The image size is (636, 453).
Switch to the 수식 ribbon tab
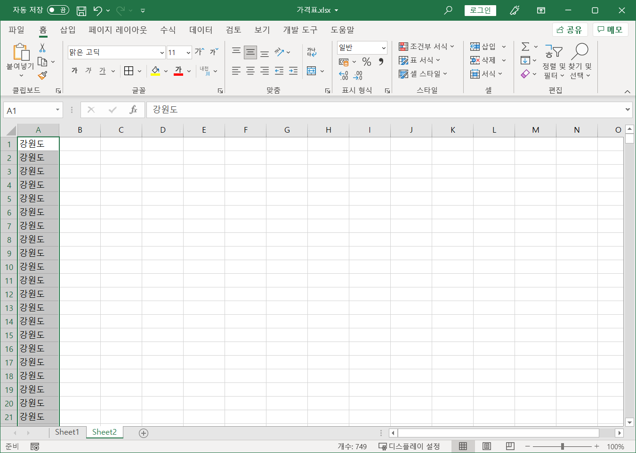pos(168,30)
